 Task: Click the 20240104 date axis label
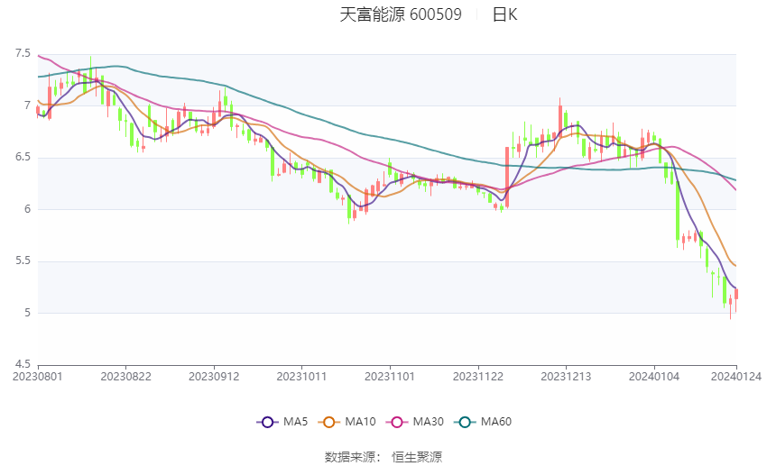[x=654, y=377]
